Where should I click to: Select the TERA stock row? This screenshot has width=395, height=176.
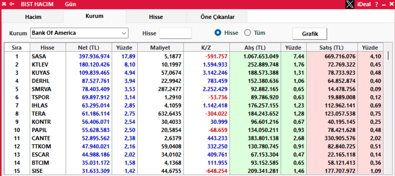coord(194,113)
